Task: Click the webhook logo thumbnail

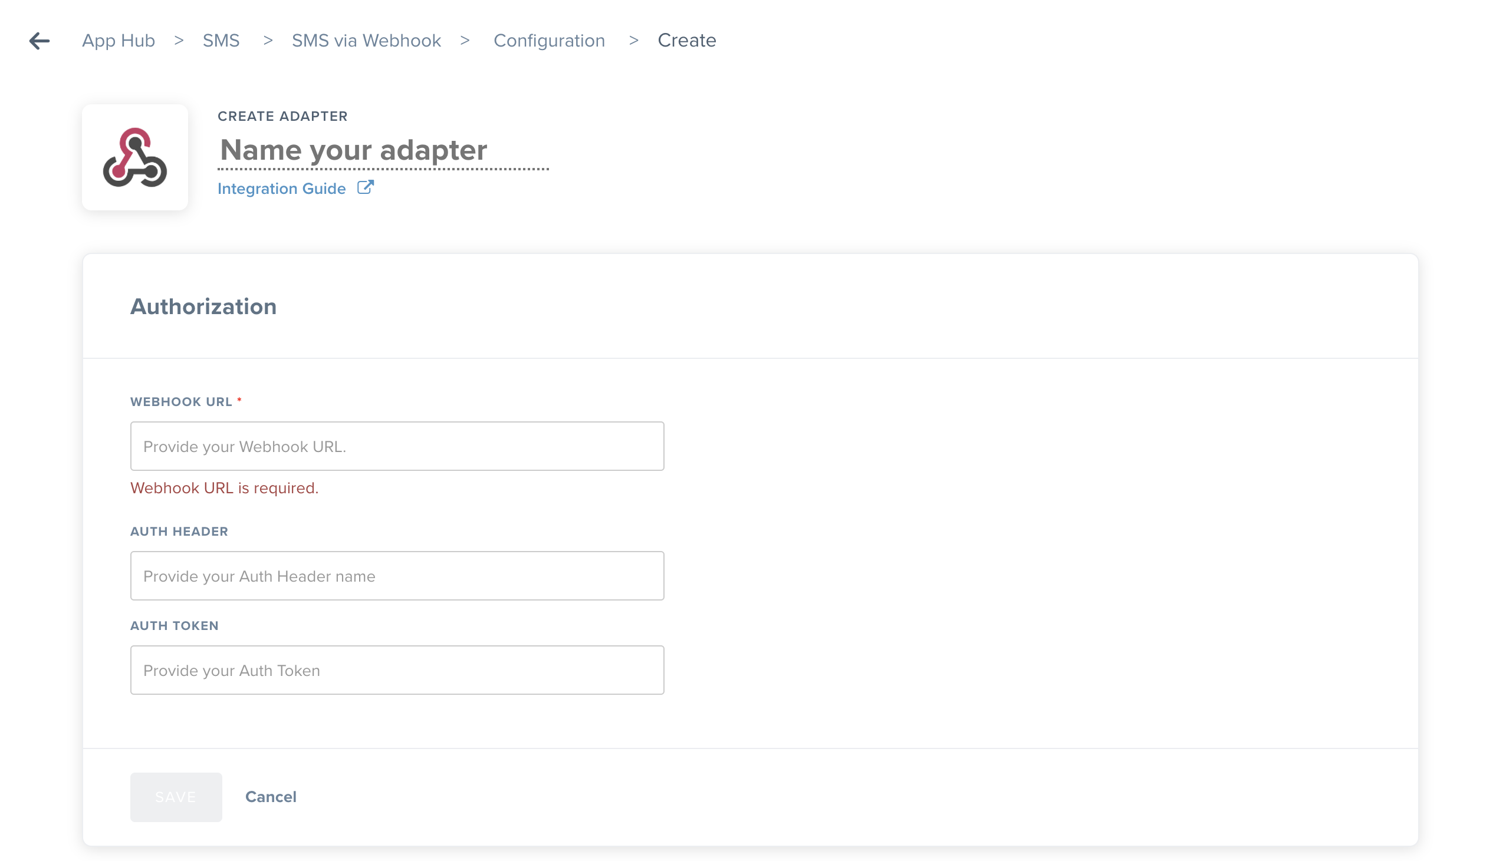Action: (136, 157)
